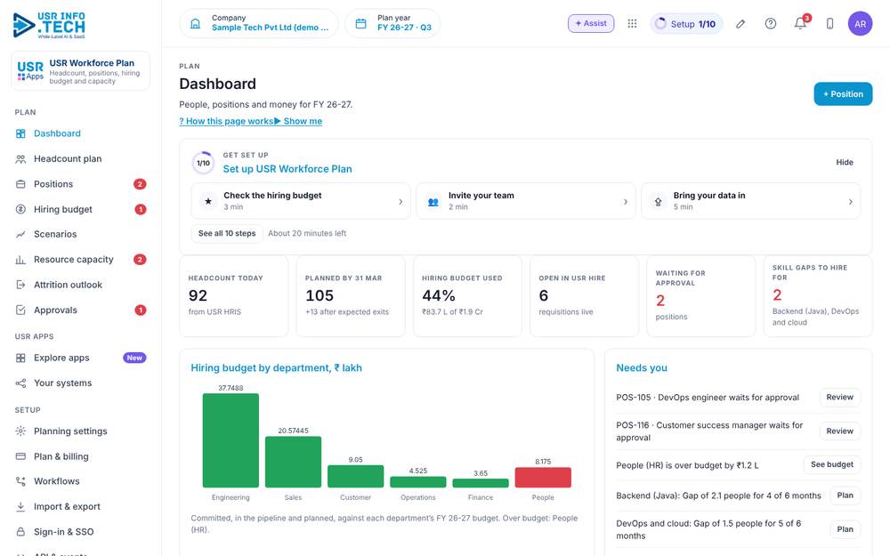Viewport: 890px width, 556px height.
Task: Click the Set up USR Workforce Plan heading
Action: click(287, 169)
